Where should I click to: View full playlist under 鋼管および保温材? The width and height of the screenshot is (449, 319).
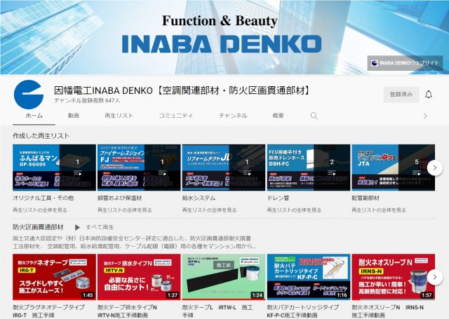(125, 210)
